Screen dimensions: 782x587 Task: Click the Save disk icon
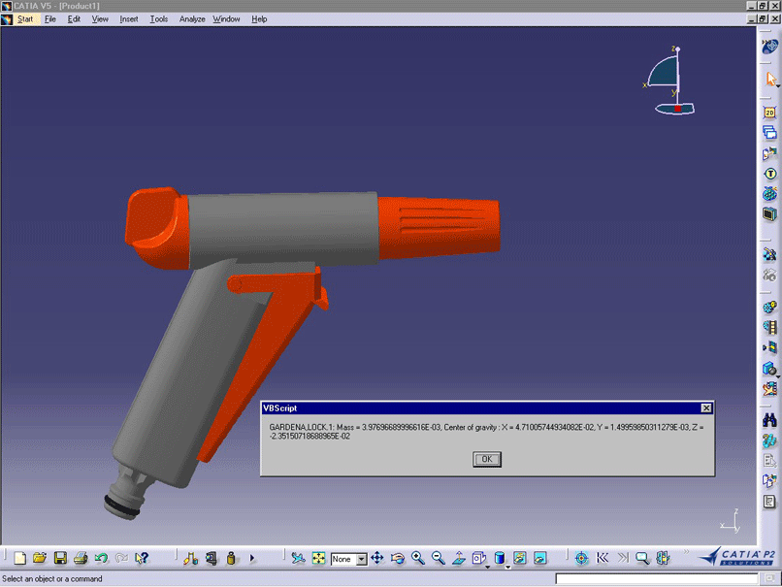point(60,558)
